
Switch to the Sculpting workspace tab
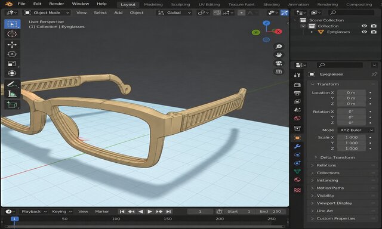click(180, 4)
